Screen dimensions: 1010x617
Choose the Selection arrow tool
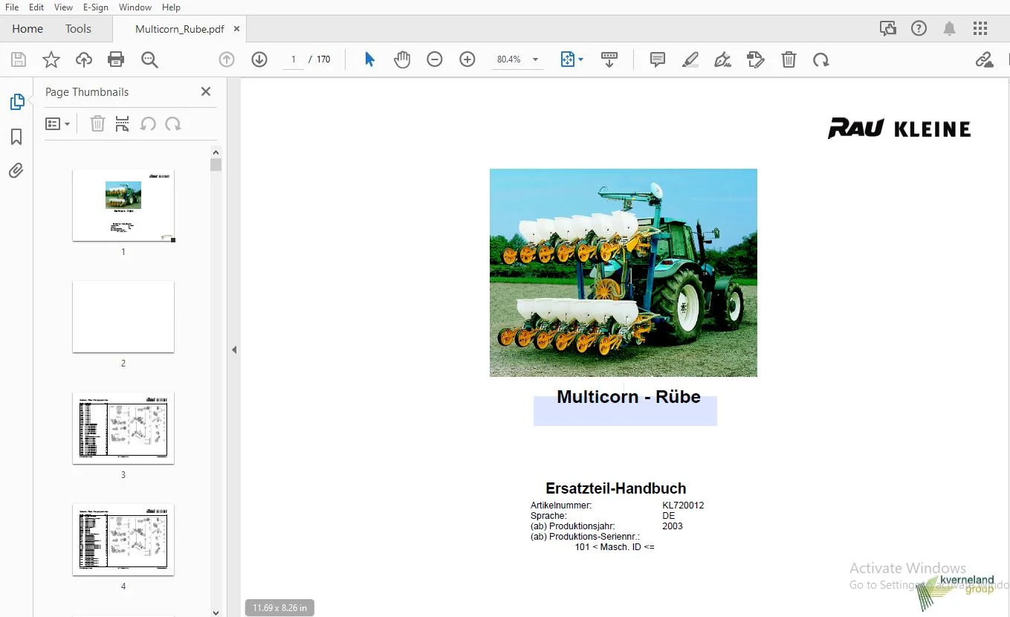pyautogui.click(x=369, y=59)
